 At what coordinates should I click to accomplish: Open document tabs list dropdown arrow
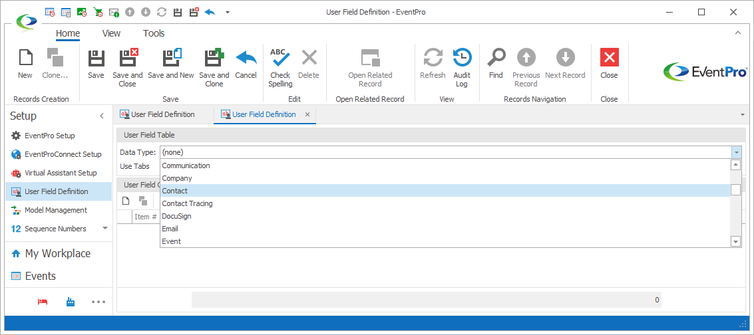[x=743, y=115]
